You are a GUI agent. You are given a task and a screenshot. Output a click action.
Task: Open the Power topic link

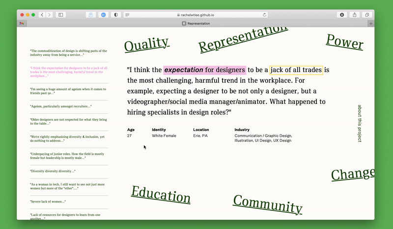(x=345, y=42)
